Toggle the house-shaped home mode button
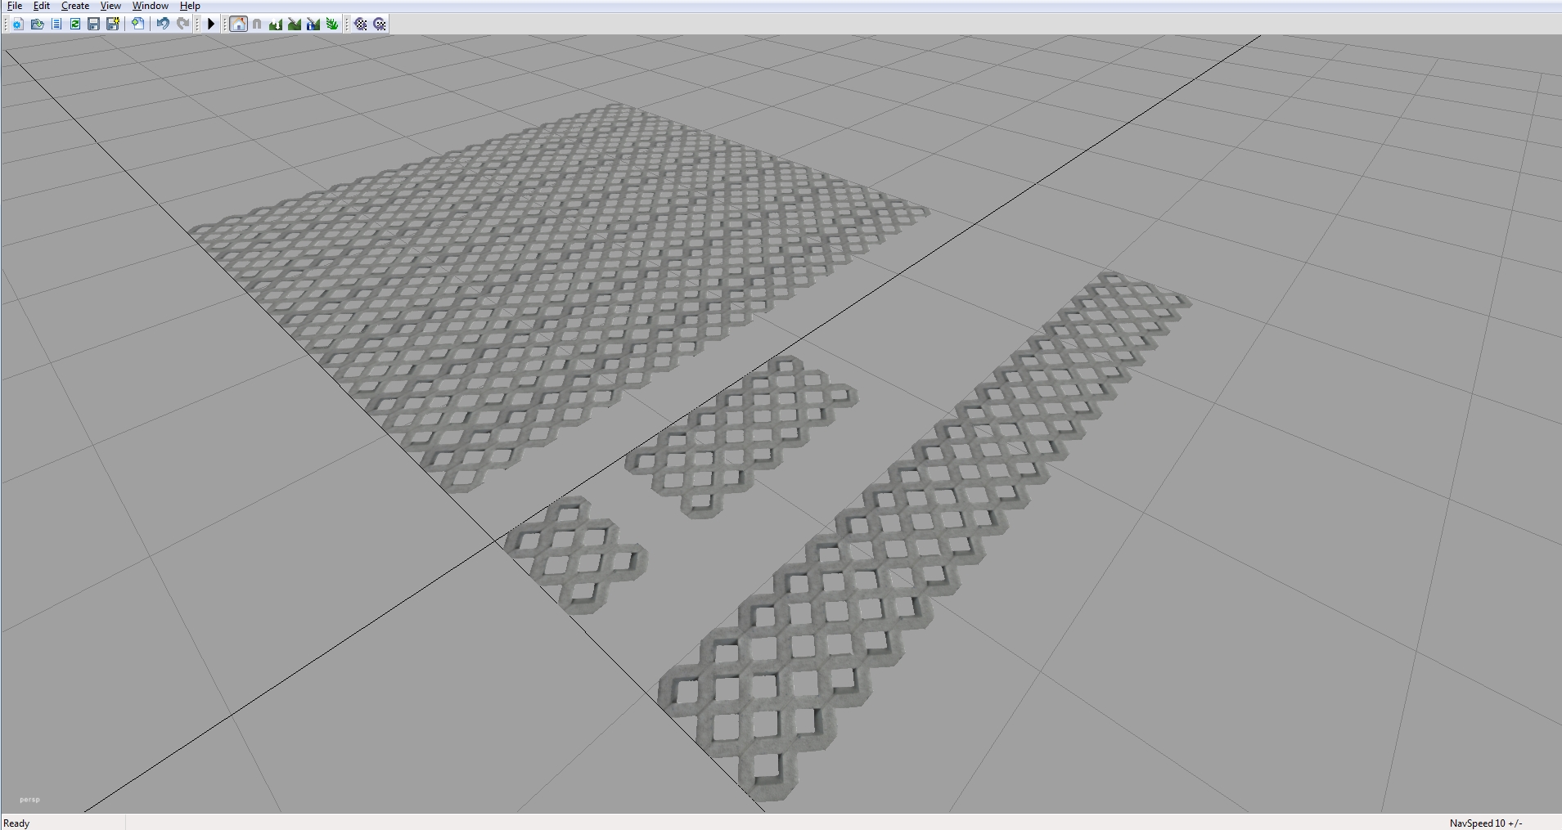 tap(238, 25)
